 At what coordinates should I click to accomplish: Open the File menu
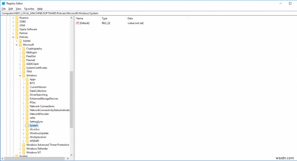pos(4,9)
